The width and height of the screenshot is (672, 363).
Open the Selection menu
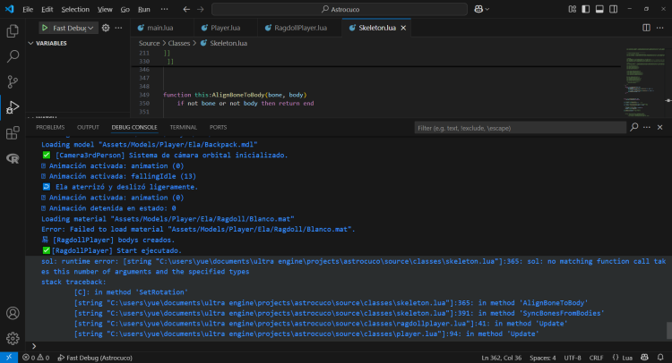(75, 9)
